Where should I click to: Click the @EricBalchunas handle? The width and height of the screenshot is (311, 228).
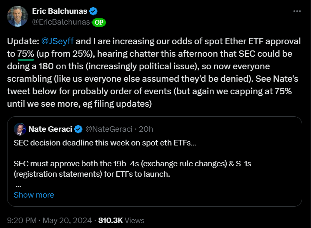(x=61, y=22)
